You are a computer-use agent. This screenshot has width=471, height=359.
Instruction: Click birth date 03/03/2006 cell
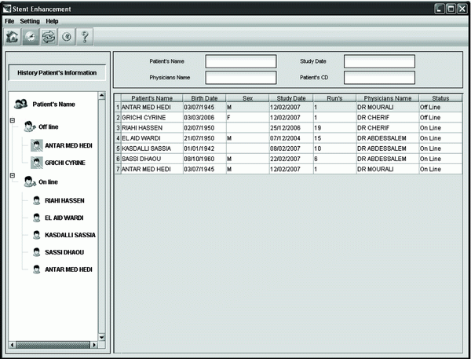pos(205,118)
